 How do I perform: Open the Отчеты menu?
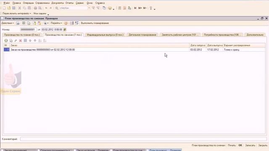(69, 3)
